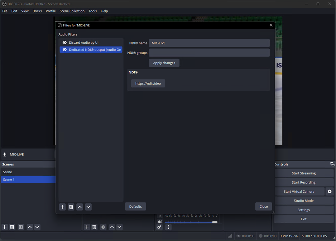Screen dimensions: 336x241
Task: Open scene filters icon in Scenes dock
Action: (21, 227)
